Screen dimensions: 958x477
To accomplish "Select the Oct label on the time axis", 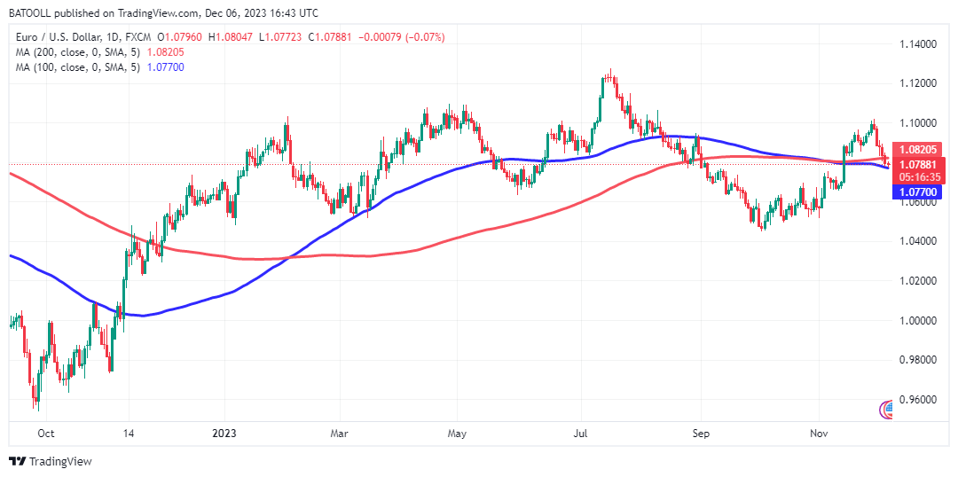I will click(x=47, y=434).
